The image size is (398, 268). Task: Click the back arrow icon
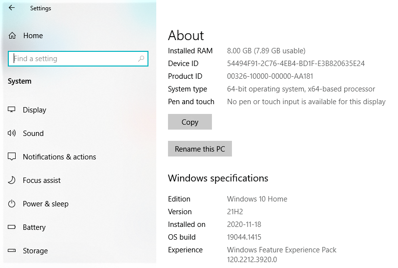point(12,8)
